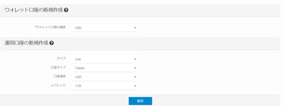Click chevron arrow of Classic dropdown
The width and height of the screenshot is (284, 106).
[x=135, y=68]
